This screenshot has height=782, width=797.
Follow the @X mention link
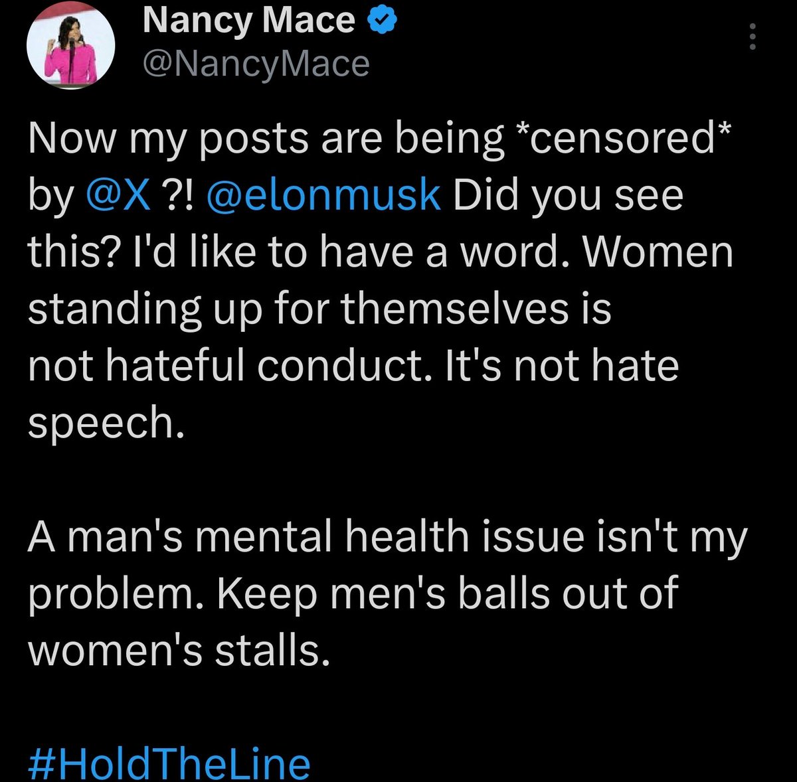tap(119, 195)
